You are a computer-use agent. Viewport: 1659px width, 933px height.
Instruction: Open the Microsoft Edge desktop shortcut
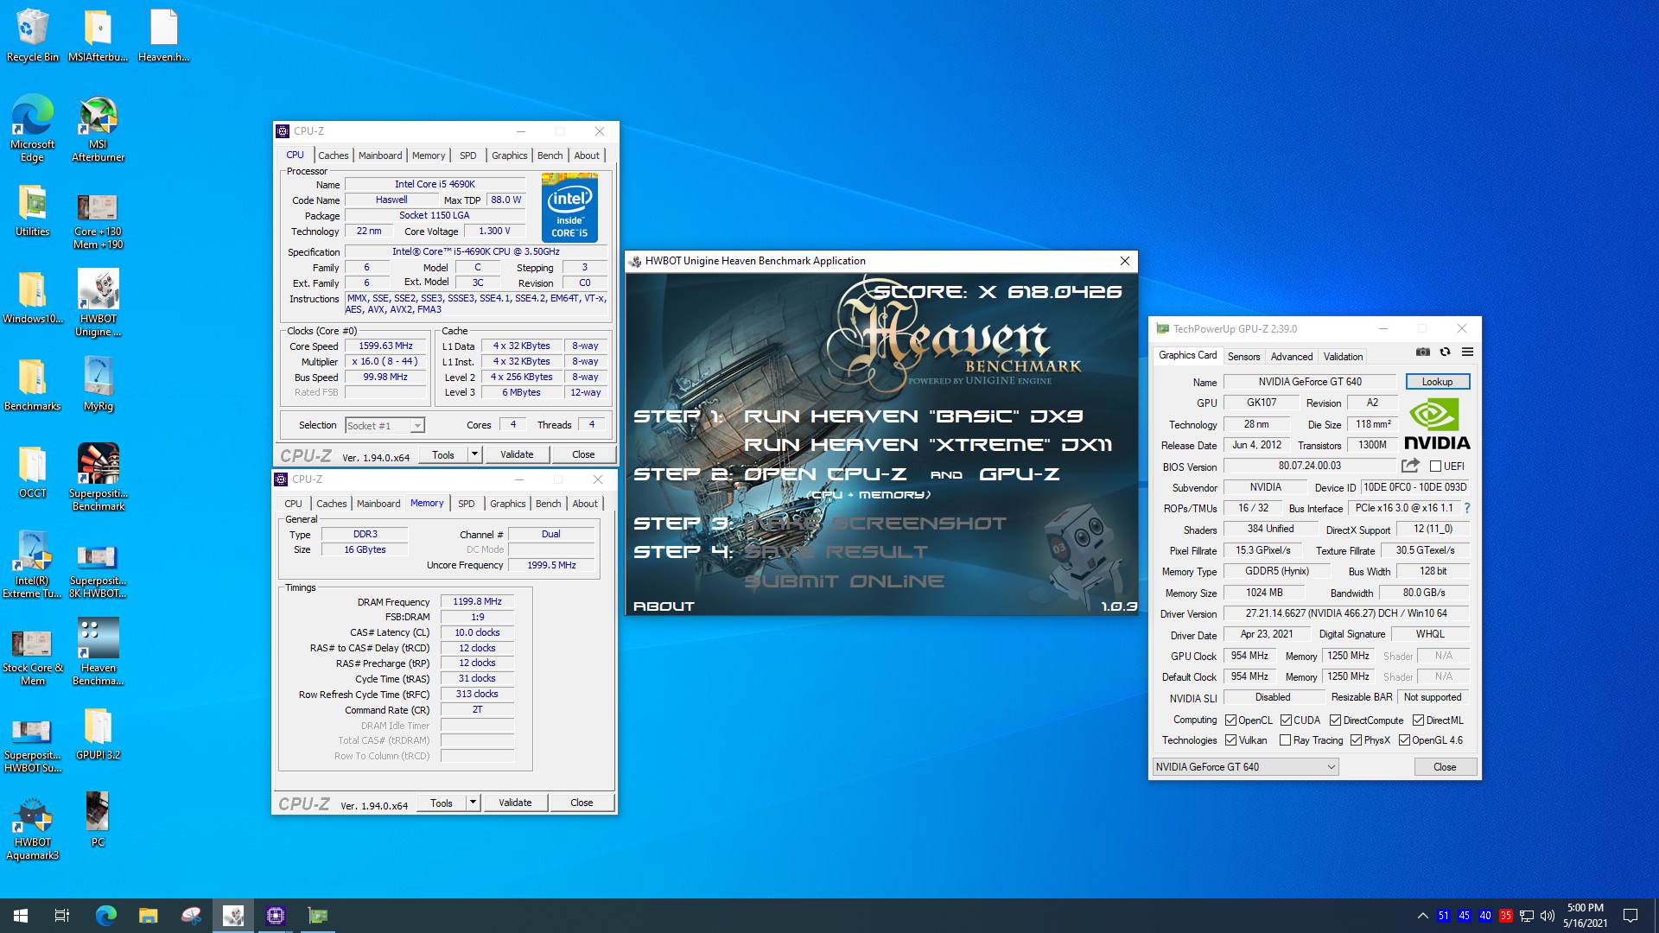point(33,129)
